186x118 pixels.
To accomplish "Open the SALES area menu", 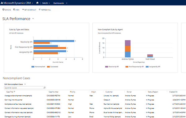I will 45,3.
